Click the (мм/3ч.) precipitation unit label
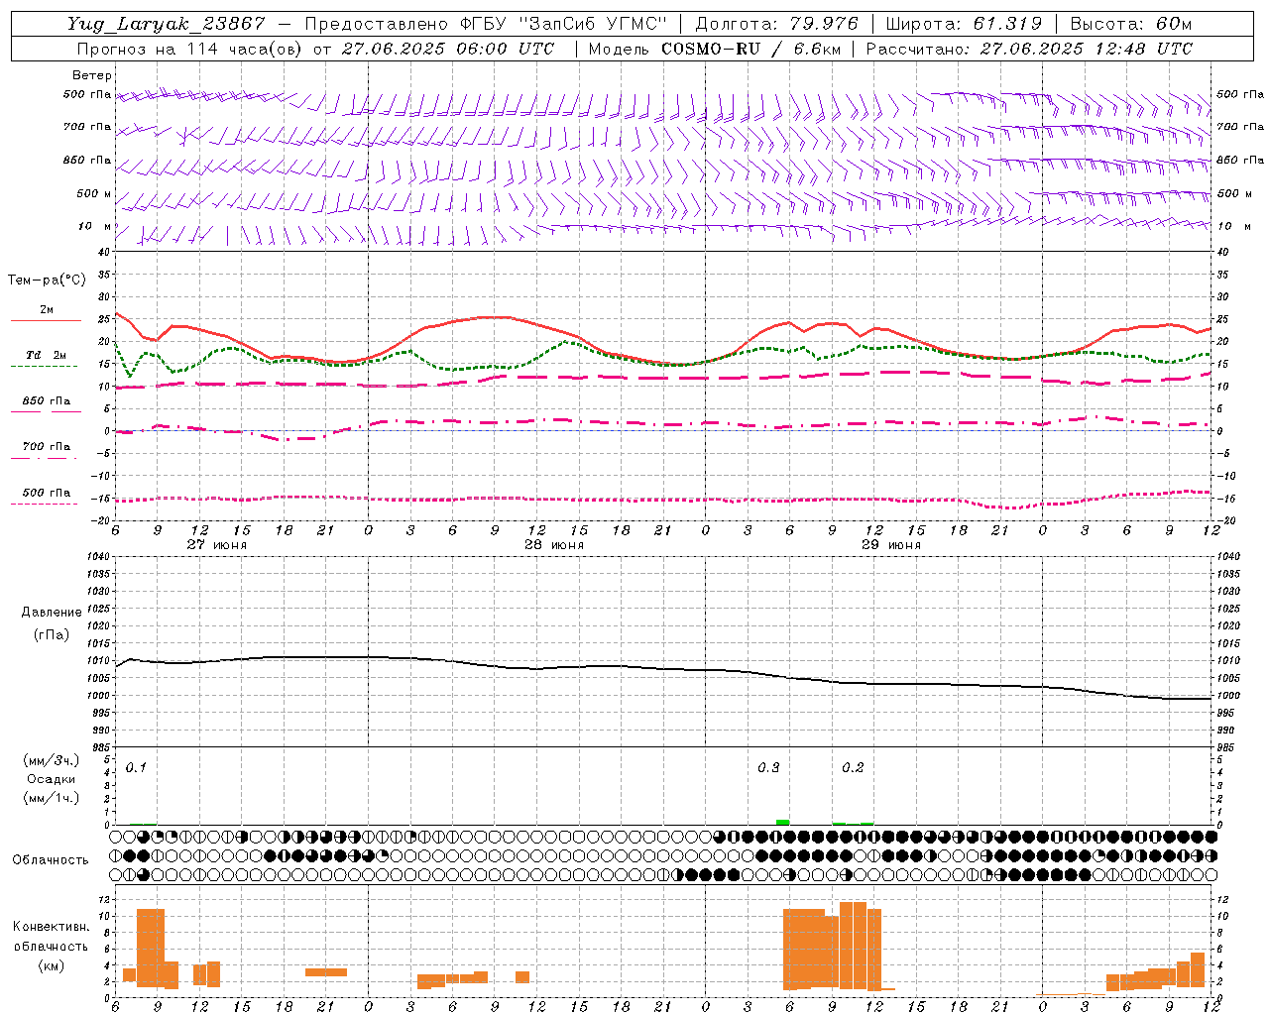 tap(51, 760)
